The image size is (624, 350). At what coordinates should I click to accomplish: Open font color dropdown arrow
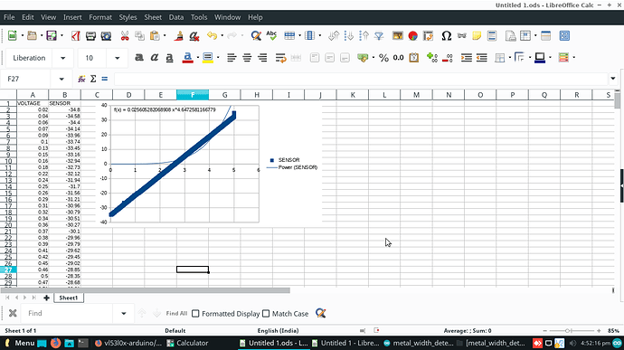click(x=198, y=58)
